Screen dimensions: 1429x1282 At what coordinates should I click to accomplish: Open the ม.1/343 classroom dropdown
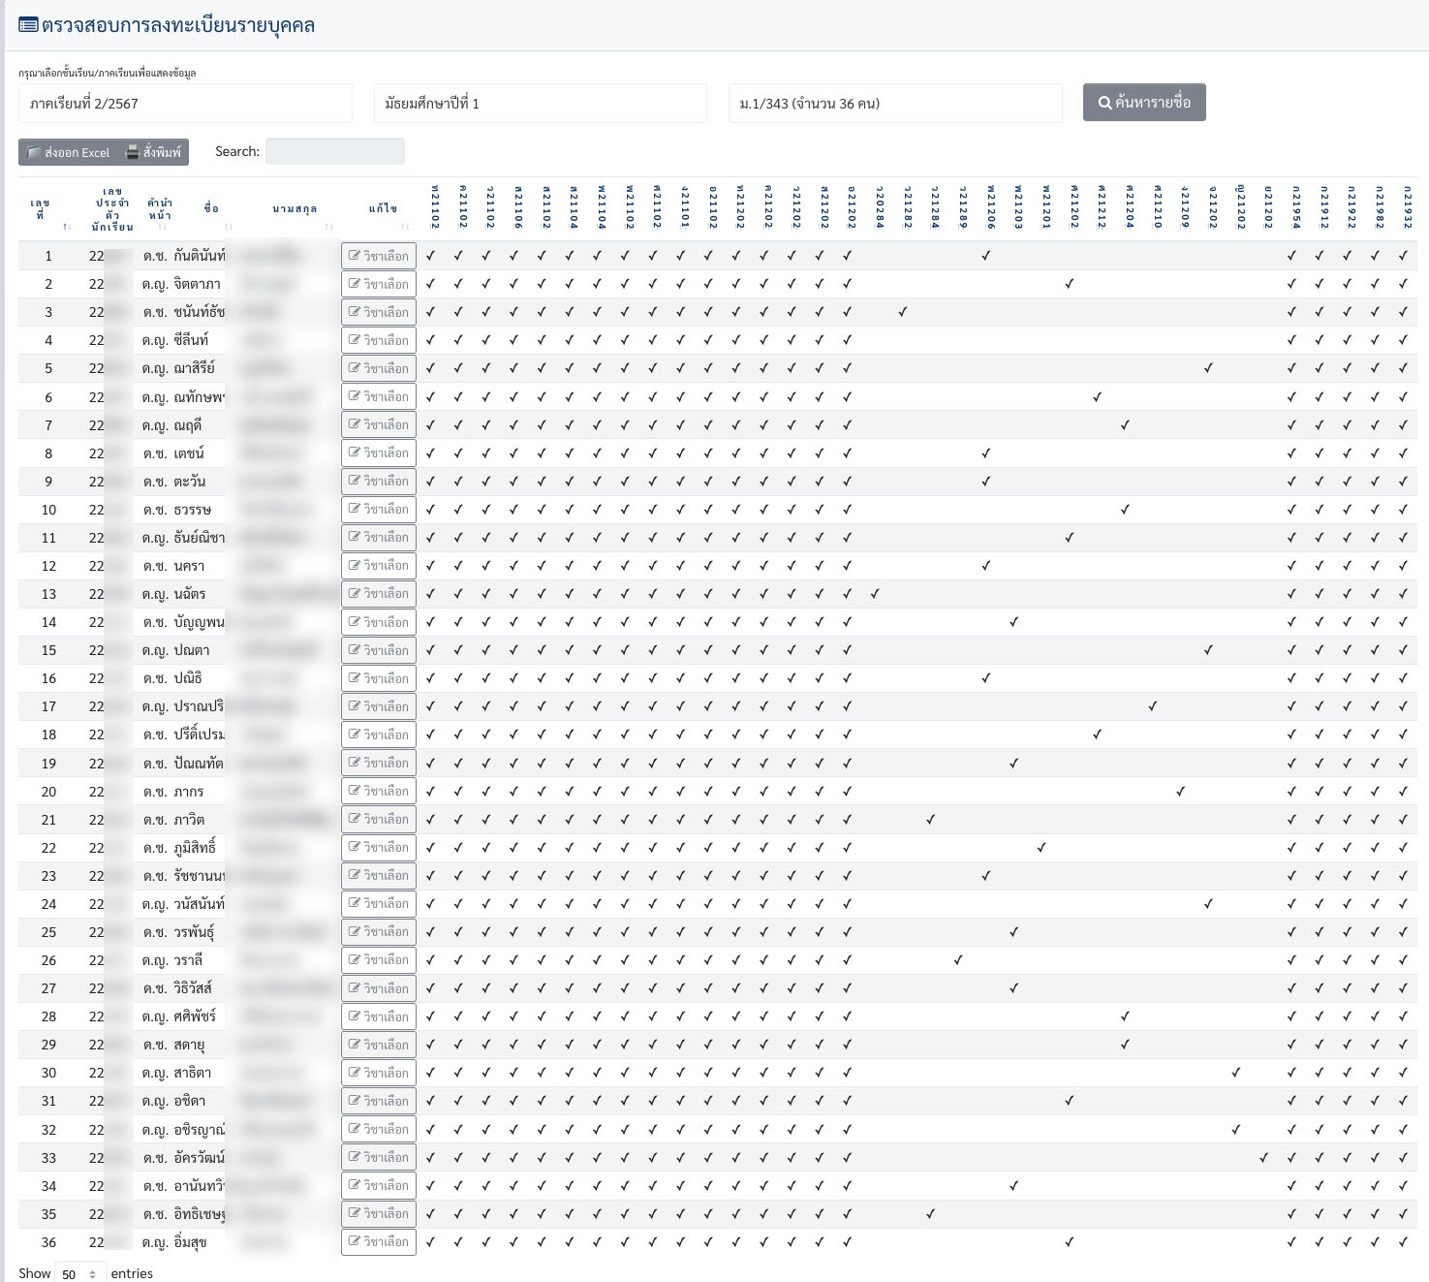coord(895,103)
